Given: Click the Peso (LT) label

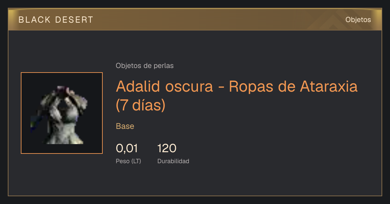Looking at the screenshot, I should click(x=128, y=161).
